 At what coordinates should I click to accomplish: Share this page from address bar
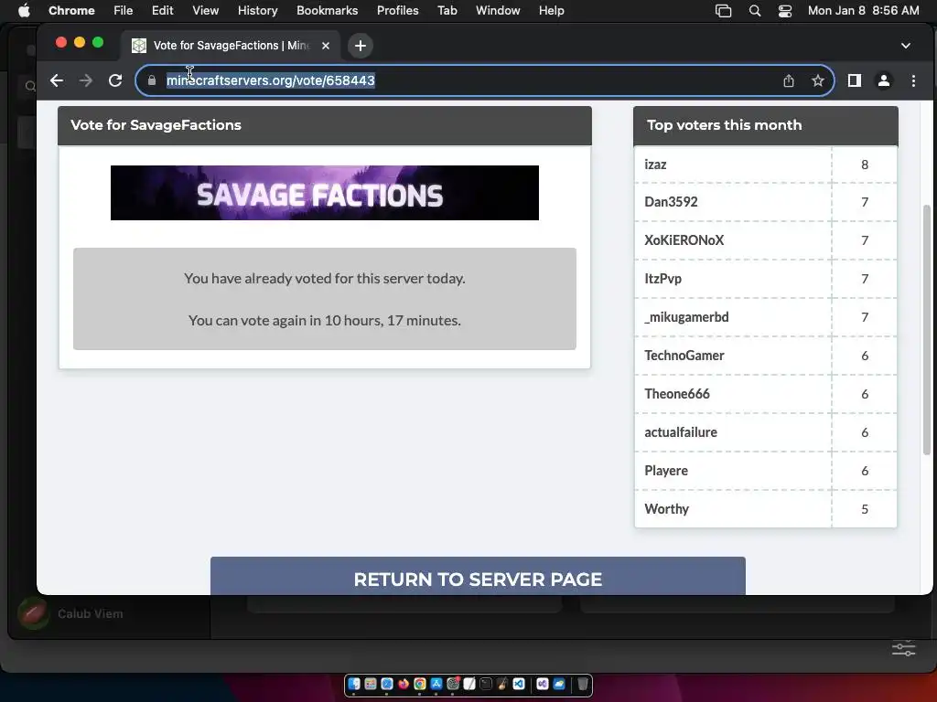point(789,80)
